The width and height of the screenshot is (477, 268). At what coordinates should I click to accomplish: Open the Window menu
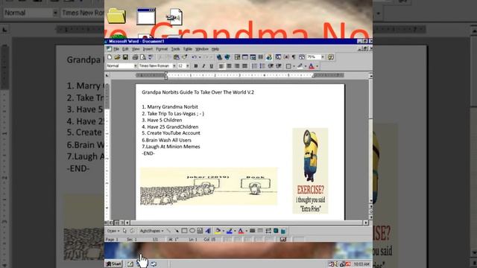tap(202, 49)
